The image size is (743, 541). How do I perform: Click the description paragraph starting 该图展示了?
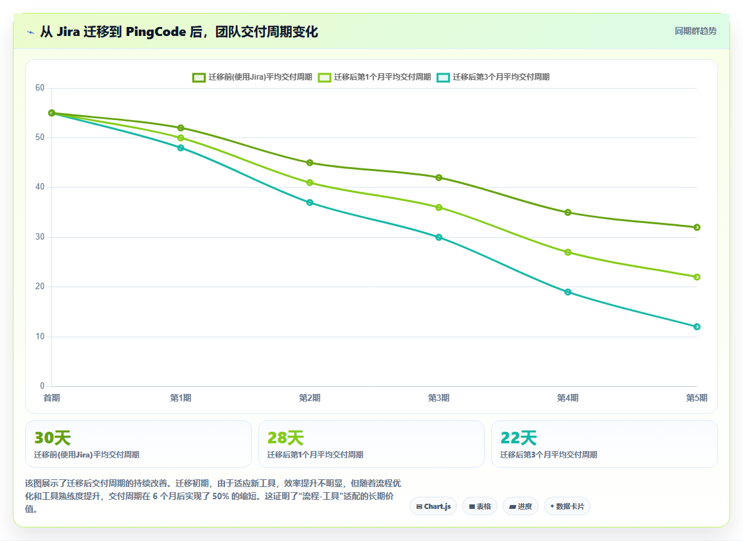pyautogui.click(x=213, y=496)
